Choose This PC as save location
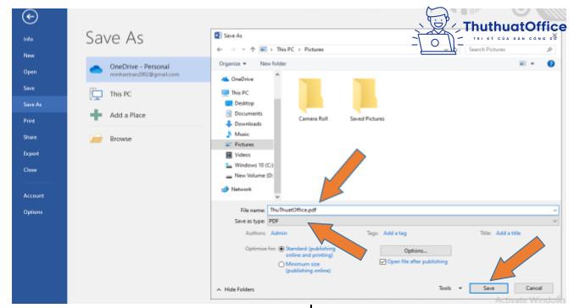The image size is (574, 308). (120, 94)
